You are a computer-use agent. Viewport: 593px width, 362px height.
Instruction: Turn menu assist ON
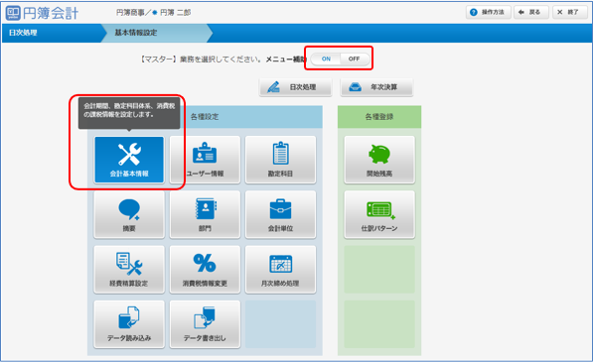point(326,59)
